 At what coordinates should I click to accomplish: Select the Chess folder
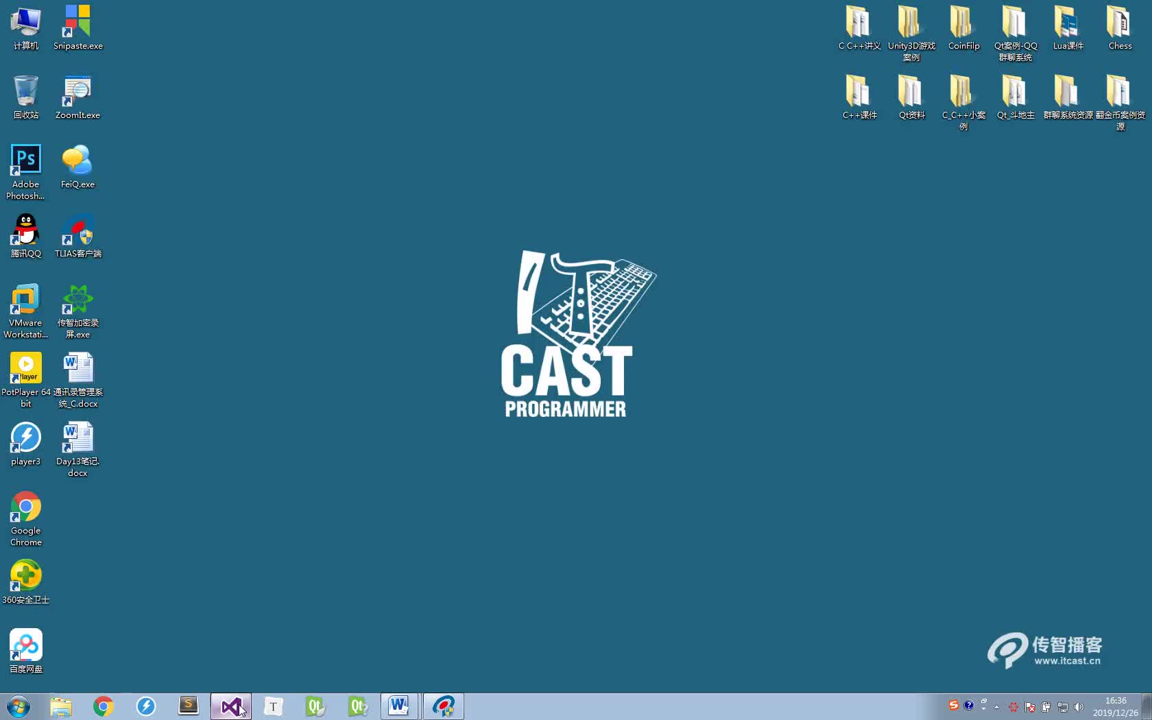1120,28
